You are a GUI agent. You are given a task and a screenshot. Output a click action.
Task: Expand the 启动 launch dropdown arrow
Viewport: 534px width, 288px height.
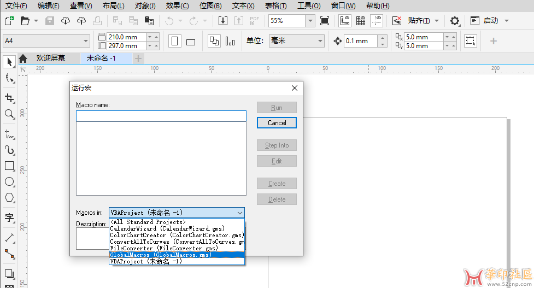point(507,21)
